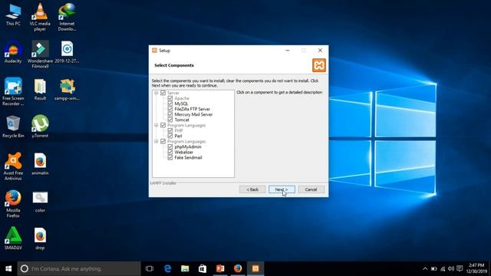Uncheck the Webalizer component
Screen dimensions: 491x276
(170, 152)
